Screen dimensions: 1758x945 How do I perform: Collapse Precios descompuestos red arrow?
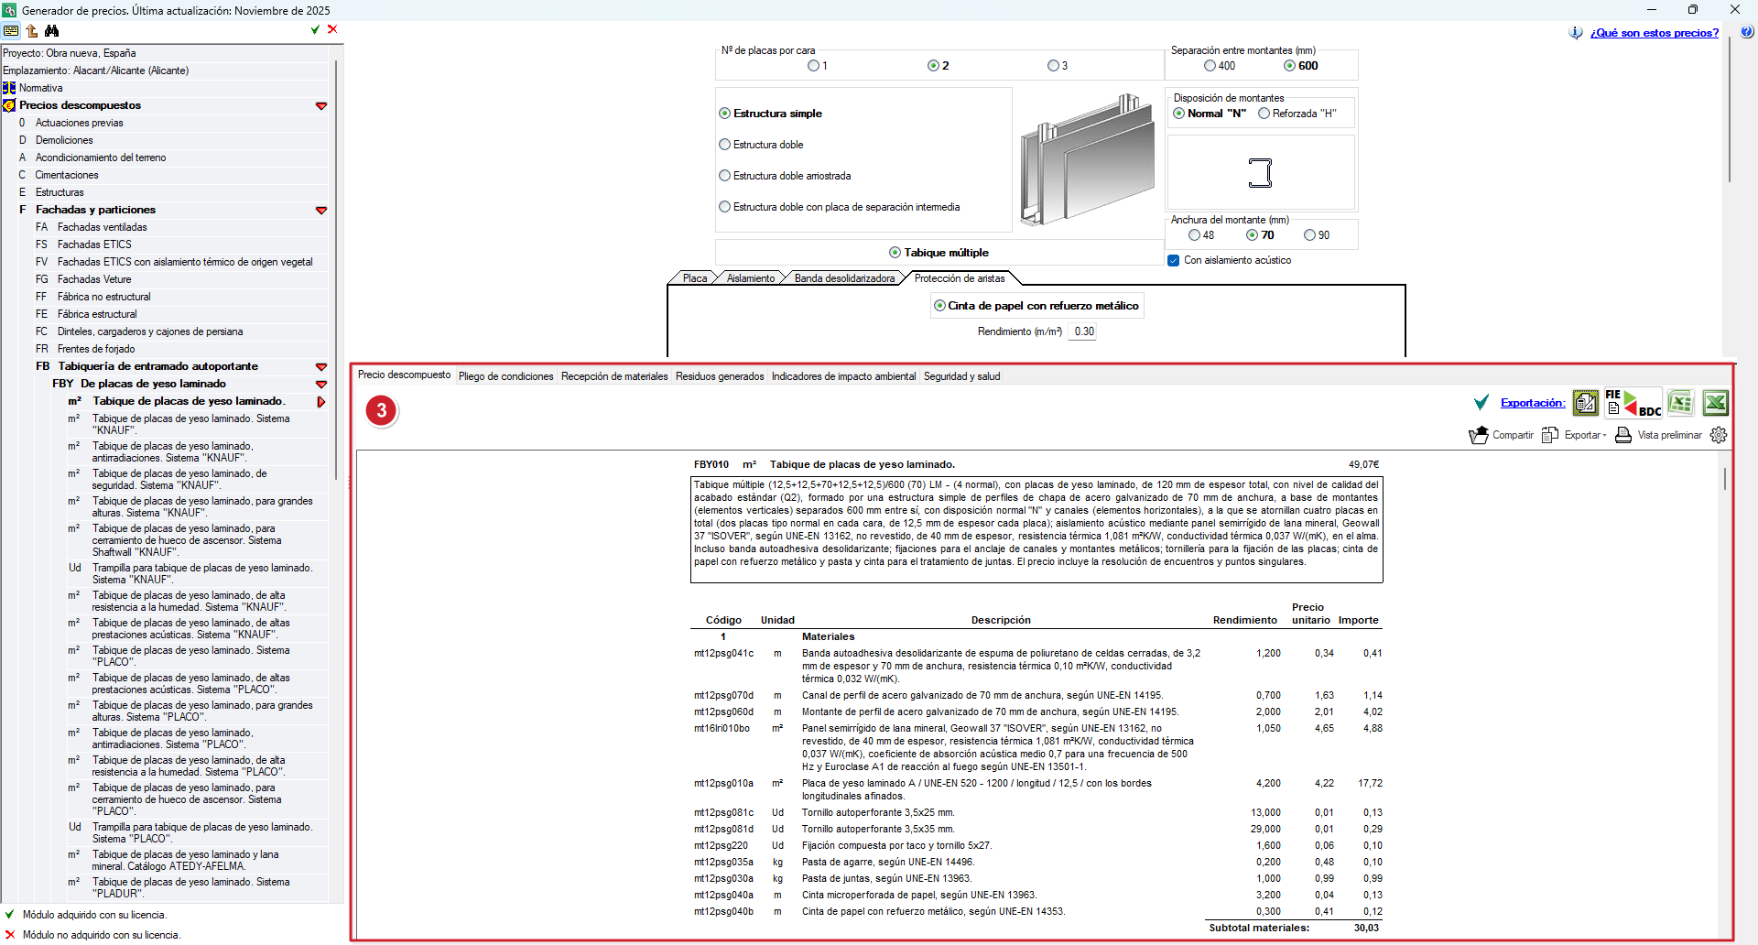click(x=321, y=106)
